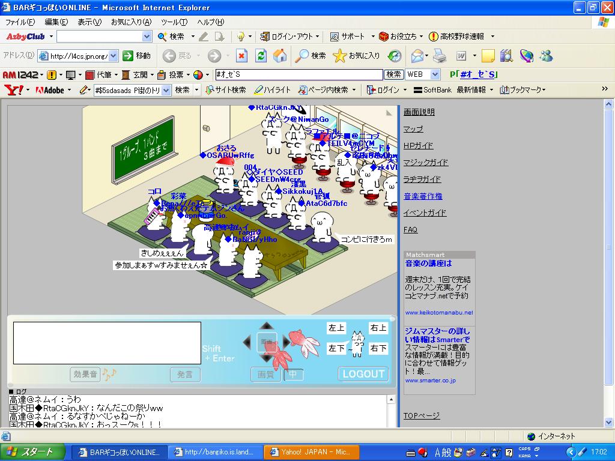Image resolution: width=615 pixels, height=461 pixels.
Task: Click the Start スタート button
Action: 32,452
